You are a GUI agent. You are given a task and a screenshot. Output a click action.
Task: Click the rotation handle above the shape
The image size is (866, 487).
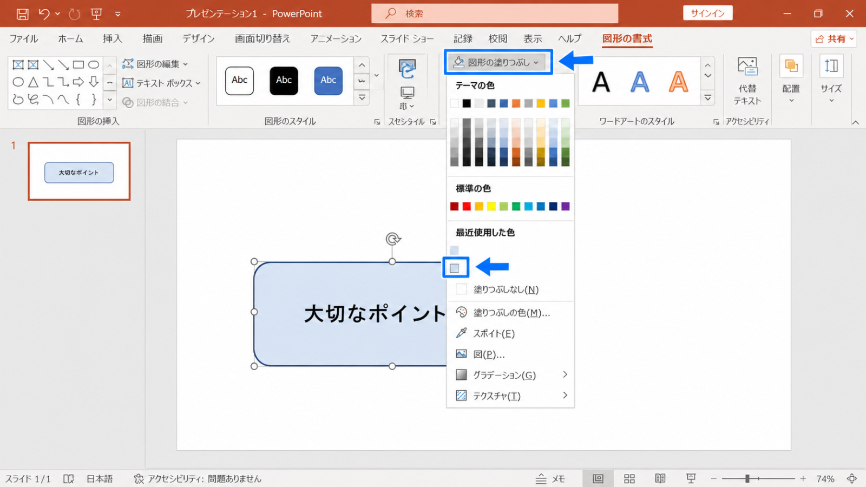[x=393, y=239]
